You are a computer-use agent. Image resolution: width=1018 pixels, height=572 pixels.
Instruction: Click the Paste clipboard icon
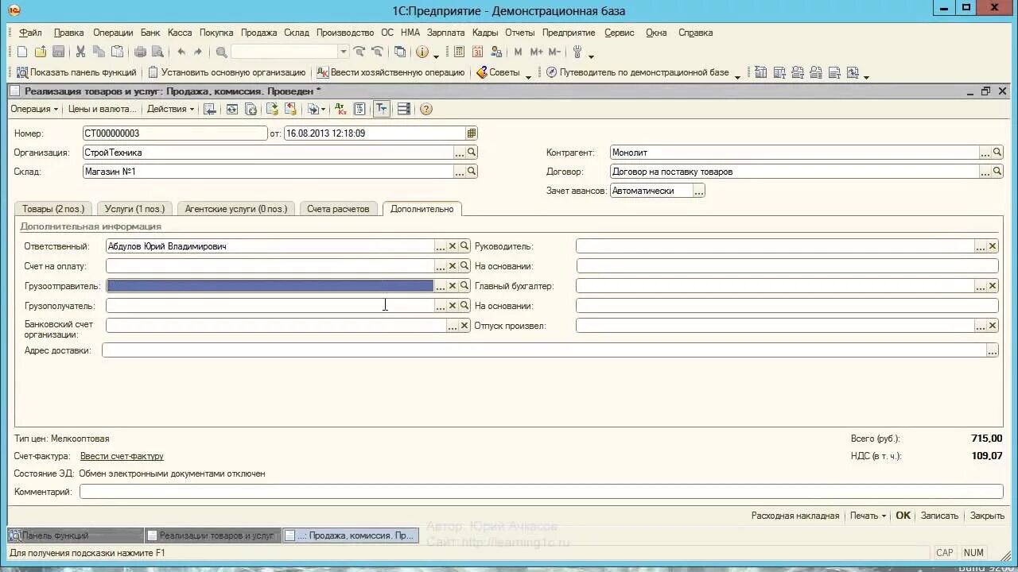click(117, 52)
